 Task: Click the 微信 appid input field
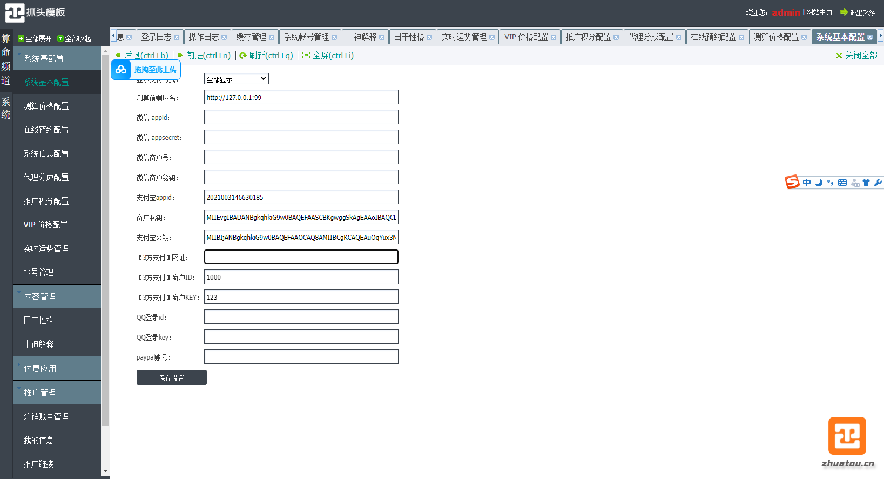301,117
